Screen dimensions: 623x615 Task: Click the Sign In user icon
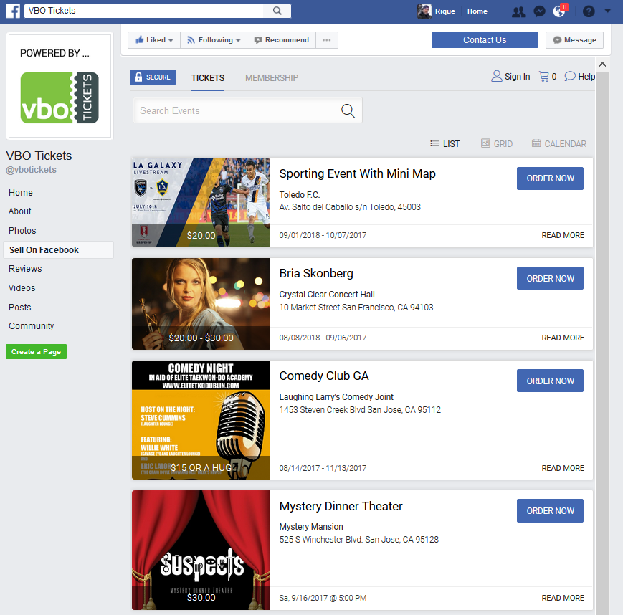[x=496, y=76]
